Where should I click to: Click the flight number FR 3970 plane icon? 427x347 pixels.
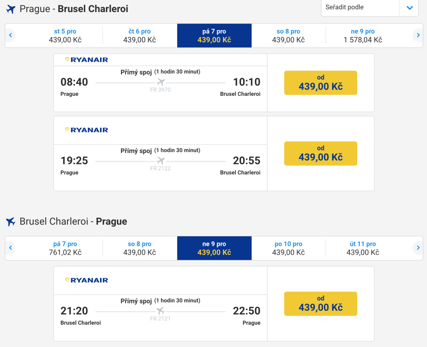coord(161,82)
